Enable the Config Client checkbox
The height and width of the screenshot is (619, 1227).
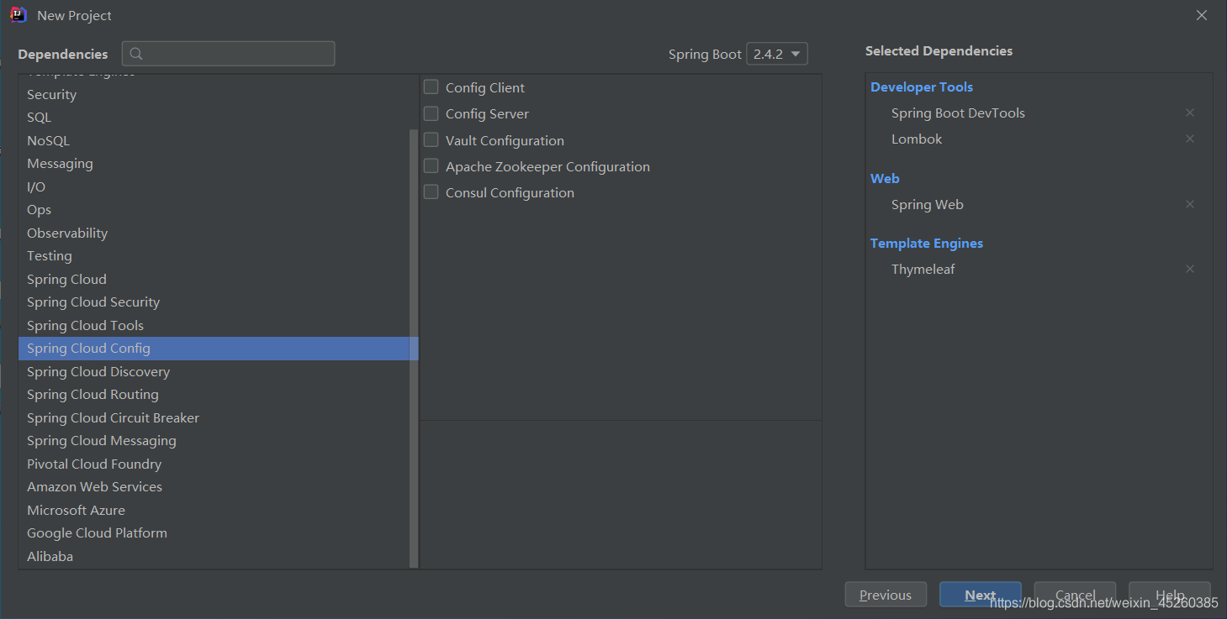click(431, 87)
